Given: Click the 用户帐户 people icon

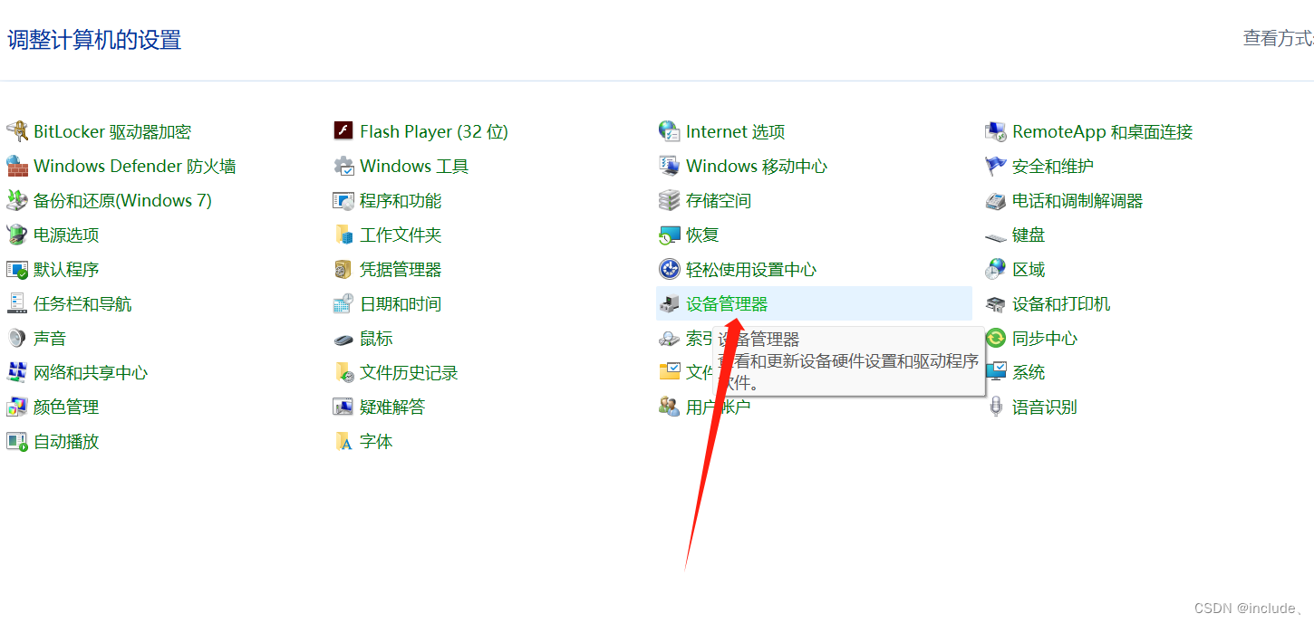Looking at the screenshot, I should point(670,407).
